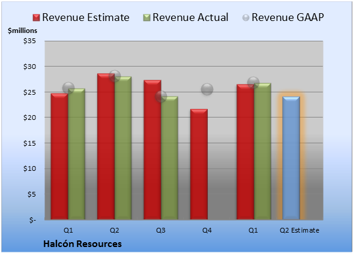Select the "Revenue Estimate" legend label
This screenshot has height=253, width=353.
(86, 17)
